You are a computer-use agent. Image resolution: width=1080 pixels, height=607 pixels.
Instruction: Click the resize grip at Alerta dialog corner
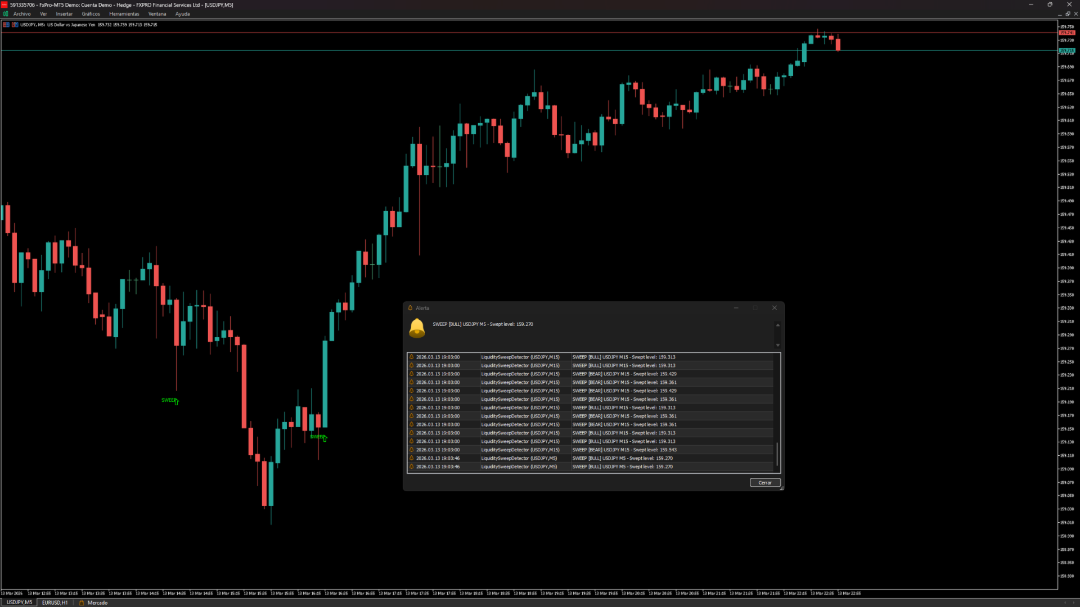tap(781, 488)
